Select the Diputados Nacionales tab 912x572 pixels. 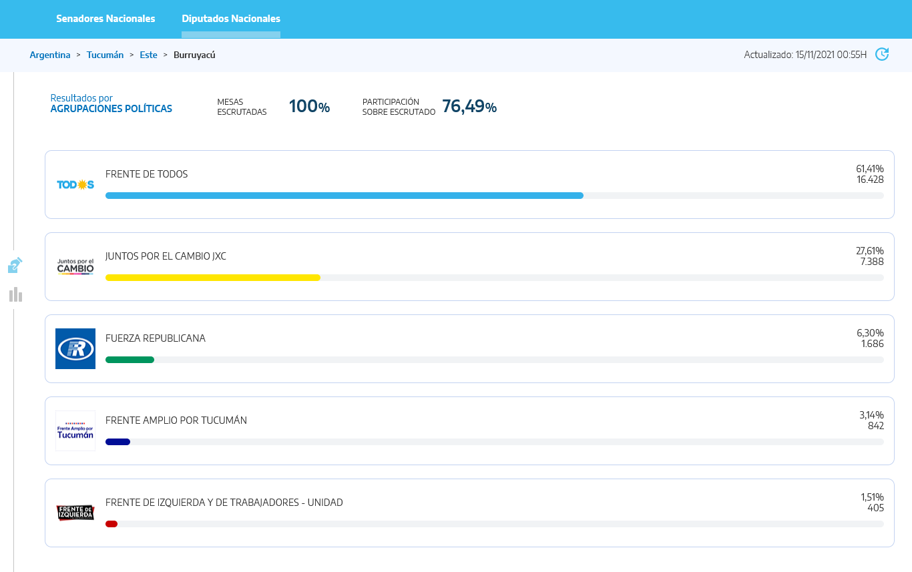tap(231, 19)
